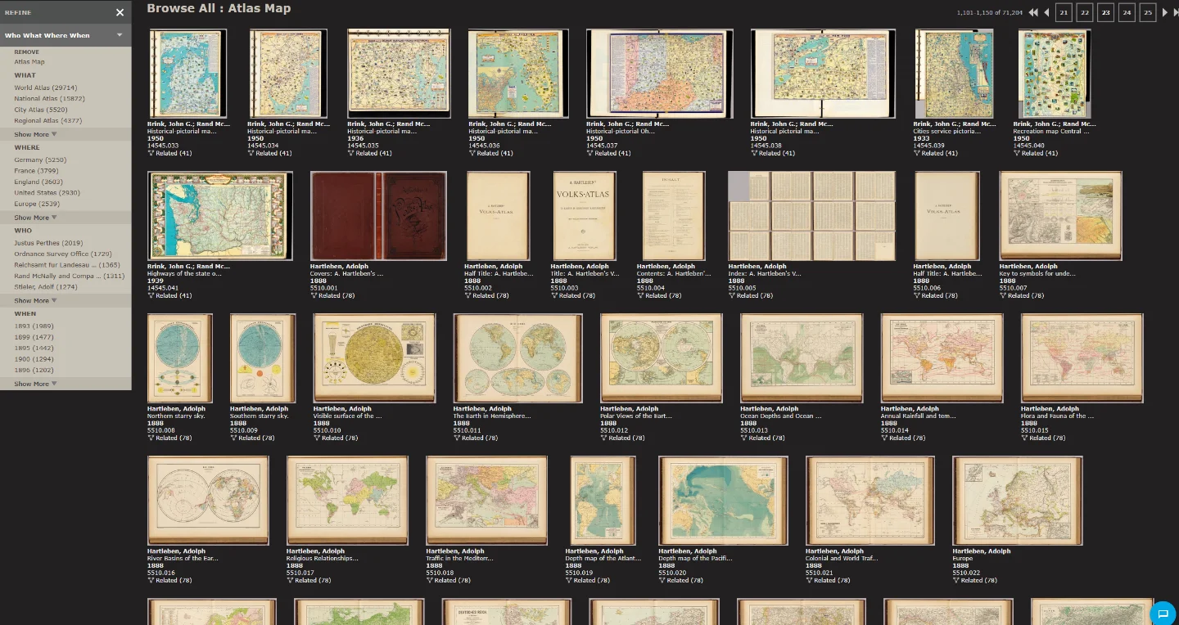
Task: Open the Index thumbnail 5510.005
Action: pyautogui.click(x=812, y=216)
